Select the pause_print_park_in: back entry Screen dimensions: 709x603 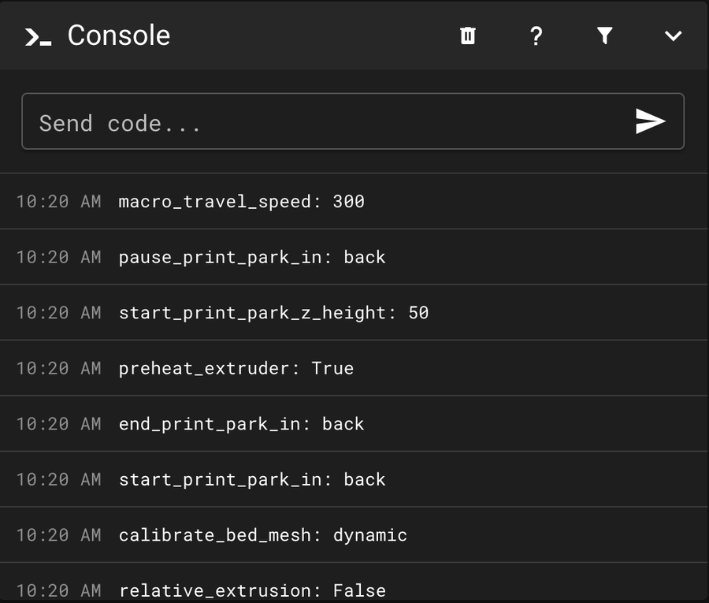pyautogui.click(x=252, y=257)
